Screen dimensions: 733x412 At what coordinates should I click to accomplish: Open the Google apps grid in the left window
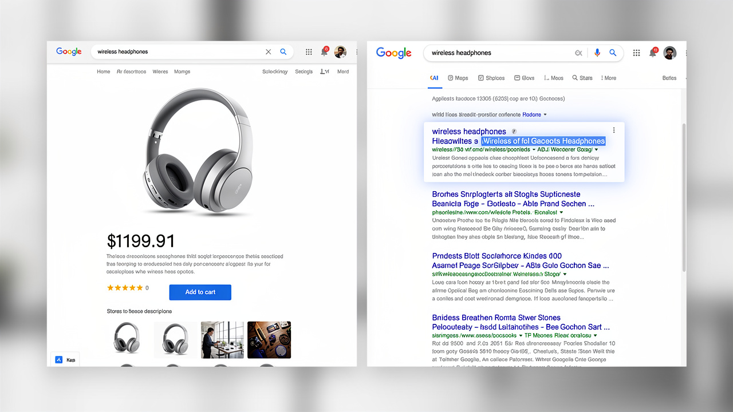pyautogui.click(x=309, y=52)
